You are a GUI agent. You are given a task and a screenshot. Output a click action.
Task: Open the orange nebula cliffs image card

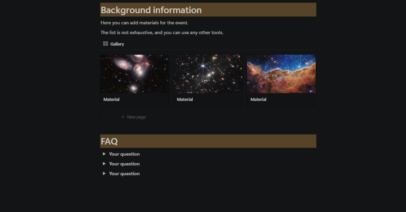point(281,74)
